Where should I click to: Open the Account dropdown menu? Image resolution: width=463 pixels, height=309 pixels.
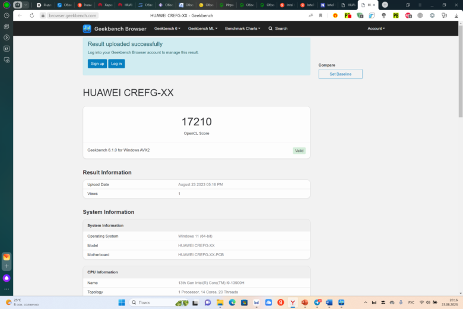376,29
